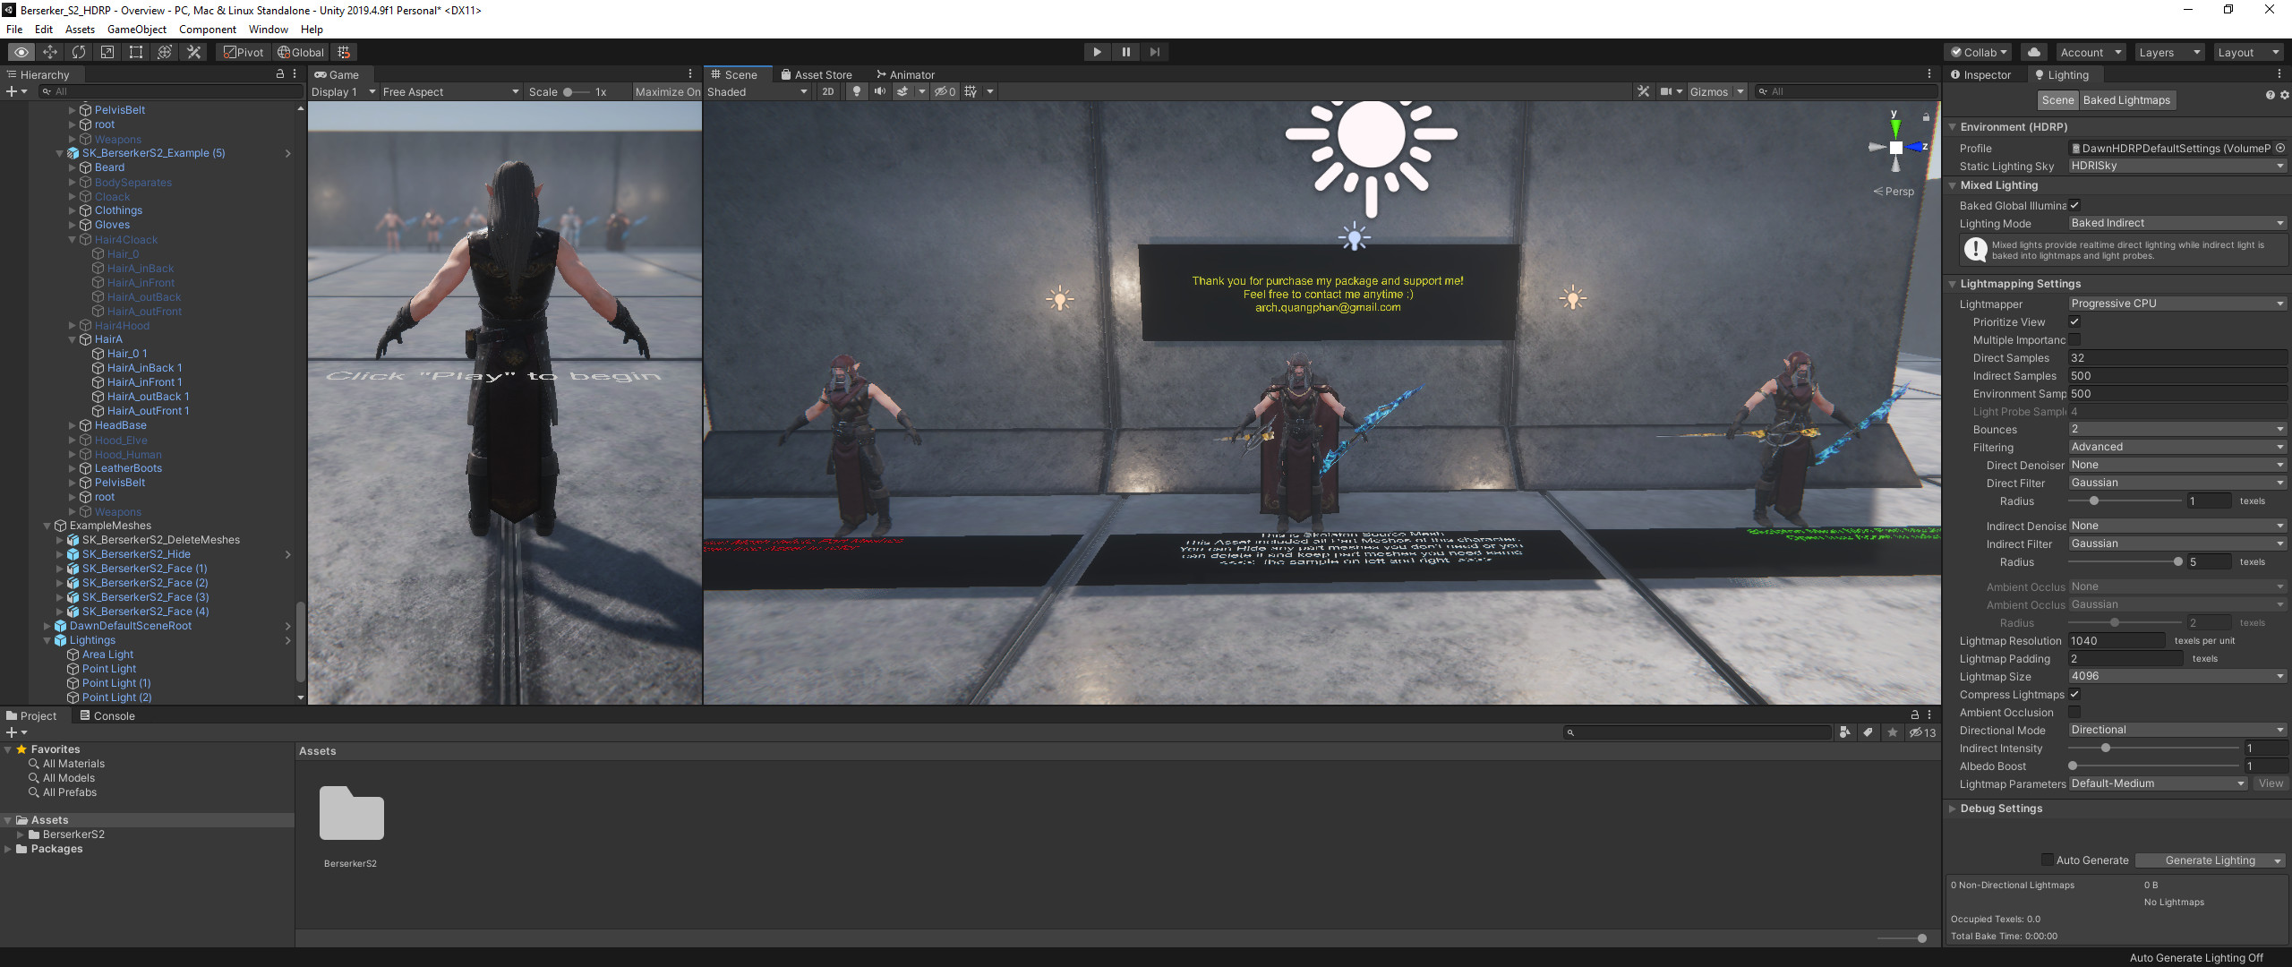Click the Pause button
This screenshot has height=967, width=2292.
pyautogui.click(x=1125, y=52)
